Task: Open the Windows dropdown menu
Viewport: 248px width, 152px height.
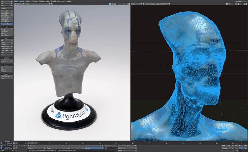Action: click(6, 8)
